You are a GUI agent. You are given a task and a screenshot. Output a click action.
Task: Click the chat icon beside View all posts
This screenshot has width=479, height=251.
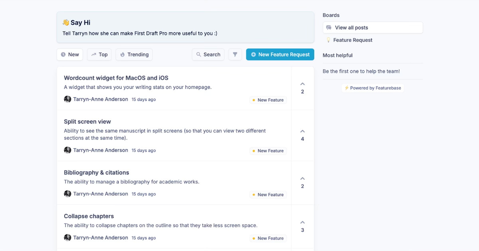tap(329, 27)
